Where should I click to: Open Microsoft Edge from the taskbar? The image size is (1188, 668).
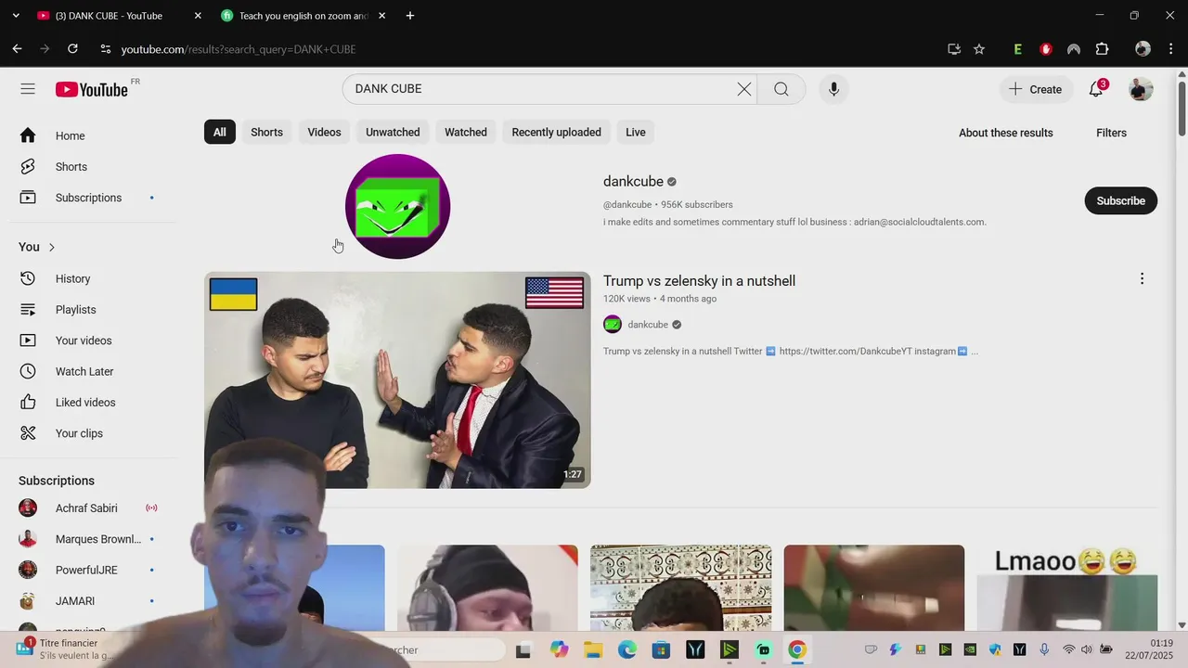tap(627, 649)
